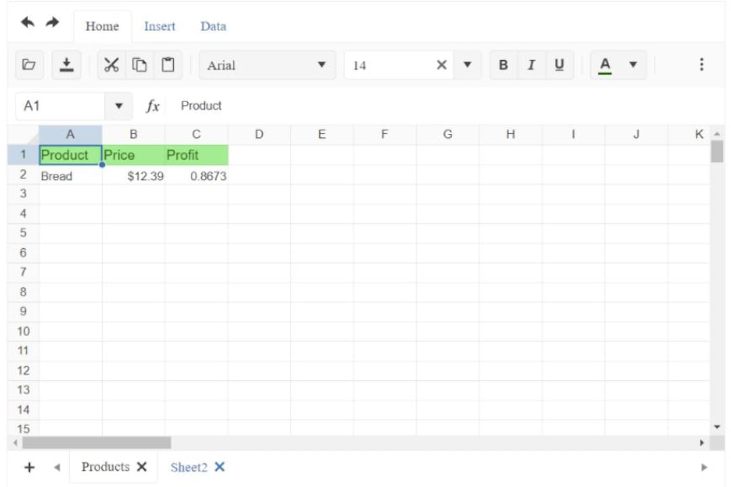Toggle underline formatting
Viewport: 731px width, 487px height.
click(x=558, y=65)
